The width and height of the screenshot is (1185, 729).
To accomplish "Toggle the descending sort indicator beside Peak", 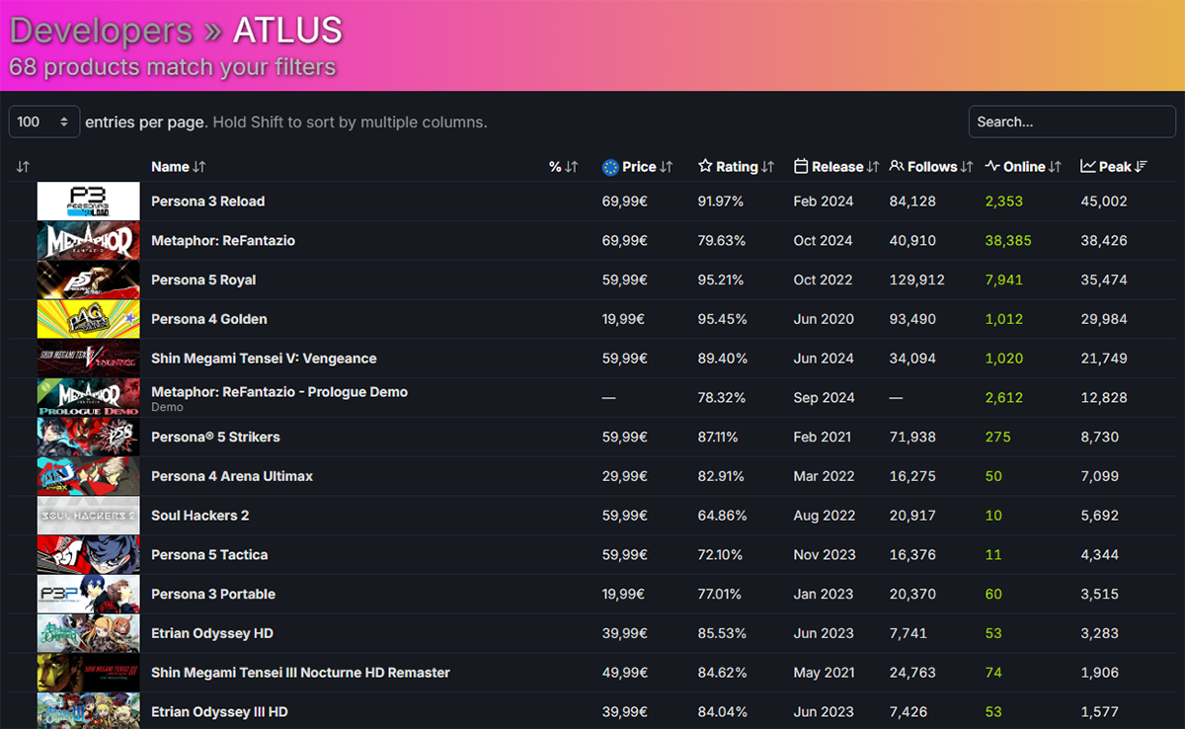I will pyautogui.click(x=1141, y=167).
